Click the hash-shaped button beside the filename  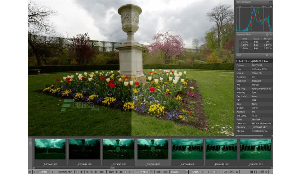(77, 172)
